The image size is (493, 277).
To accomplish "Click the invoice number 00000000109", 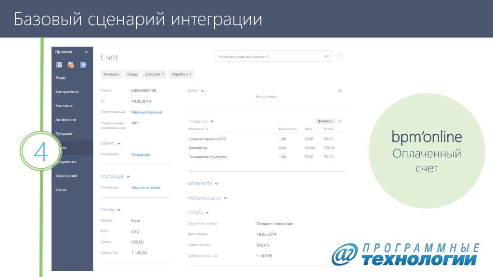I will click(x=143, y=90).
